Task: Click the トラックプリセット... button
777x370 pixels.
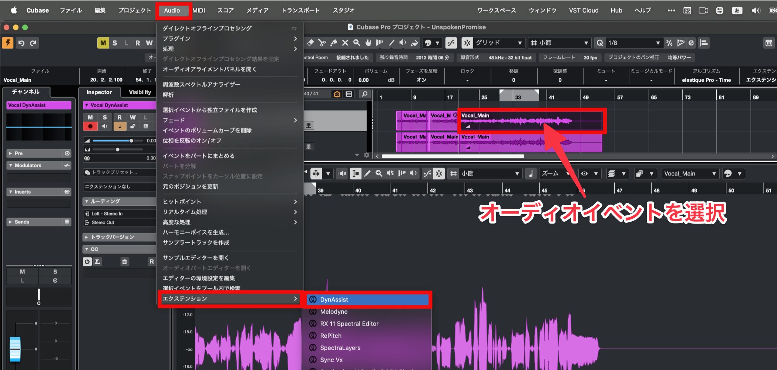Action: [119, 172]
